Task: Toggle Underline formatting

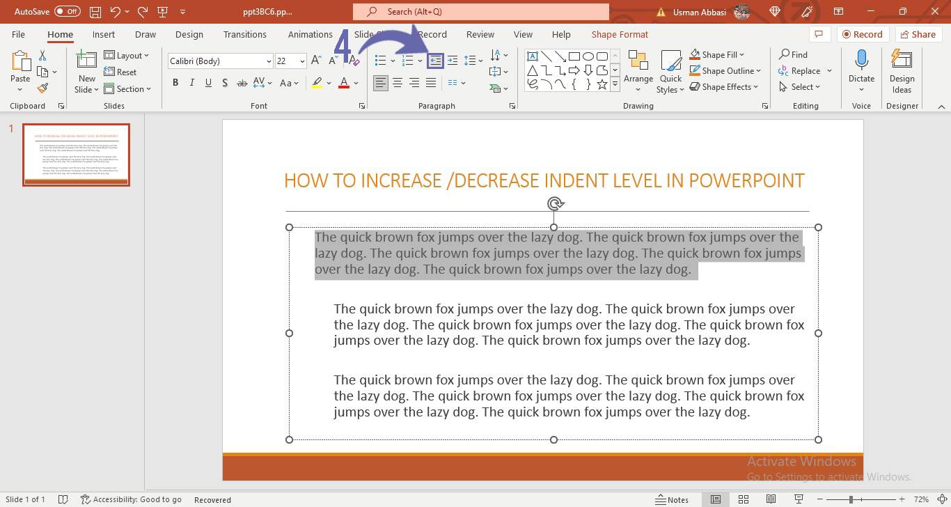Action: 208,83
